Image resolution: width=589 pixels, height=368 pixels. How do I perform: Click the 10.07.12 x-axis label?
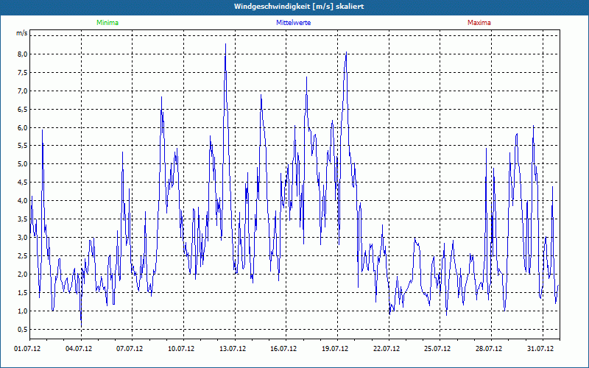181,349
